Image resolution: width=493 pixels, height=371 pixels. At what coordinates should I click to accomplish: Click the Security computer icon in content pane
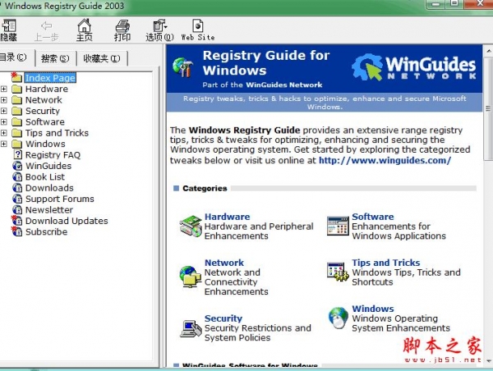[191, 329]
